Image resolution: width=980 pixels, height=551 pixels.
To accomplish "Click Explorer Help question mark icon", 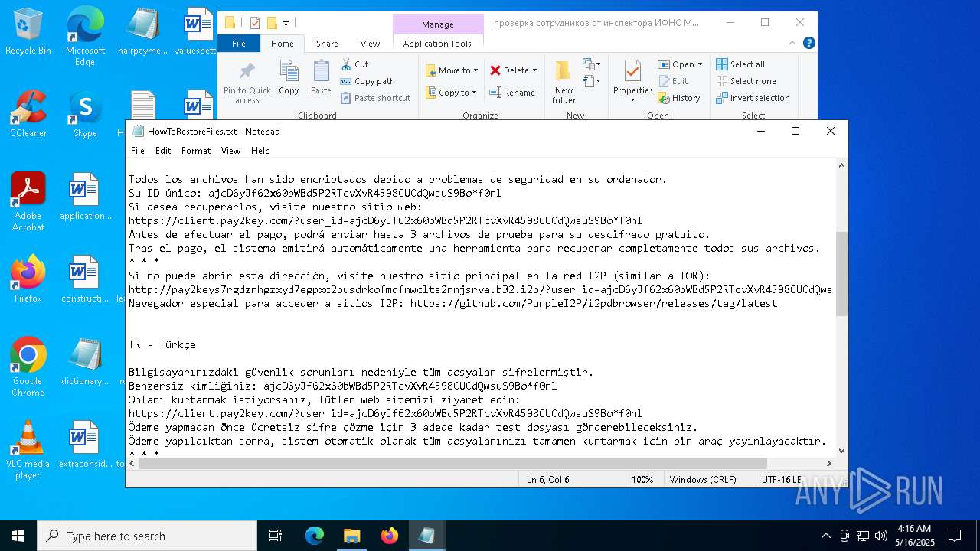I will [809, 43].
